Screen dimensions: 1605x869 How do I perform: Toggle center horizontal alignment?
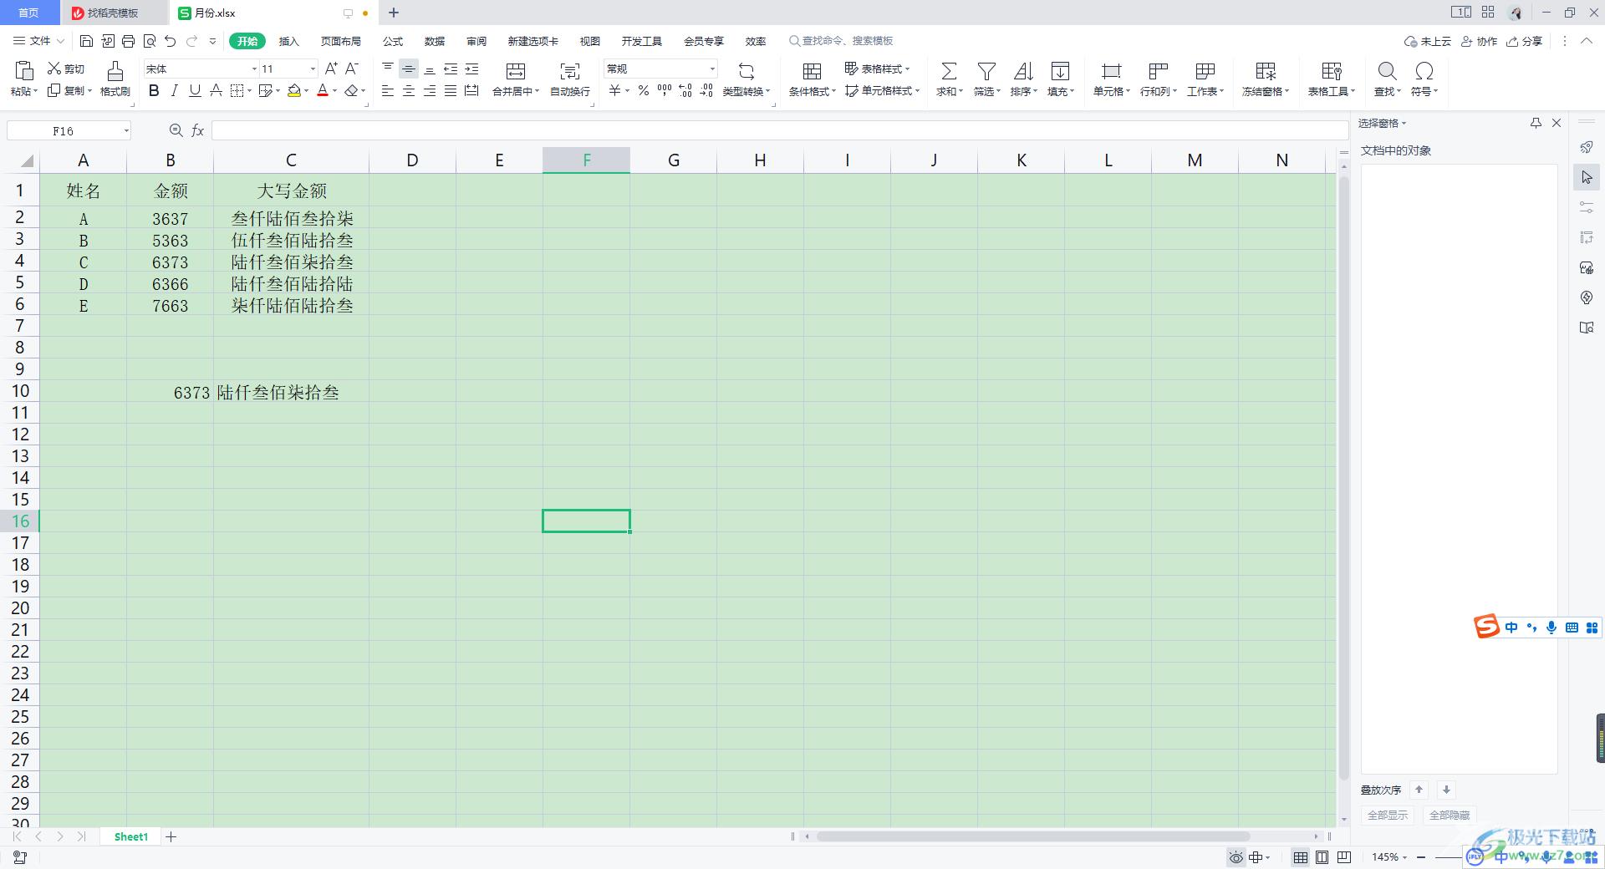[x=409, y=90]
